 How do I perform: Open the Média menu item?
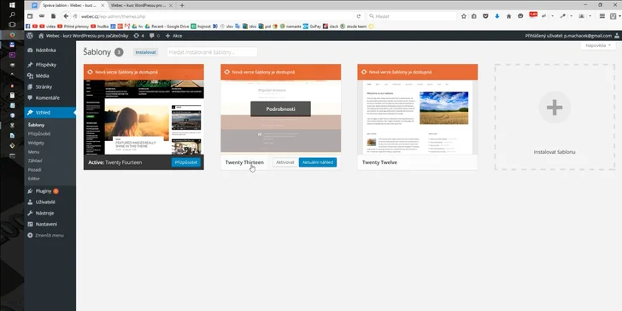[x=50, y=76]
